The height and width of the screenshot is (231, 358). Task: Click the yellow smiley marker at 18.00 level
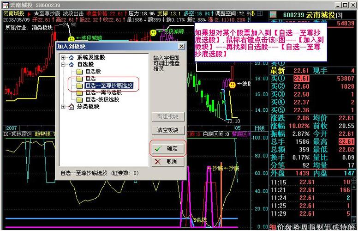(233, 85)
